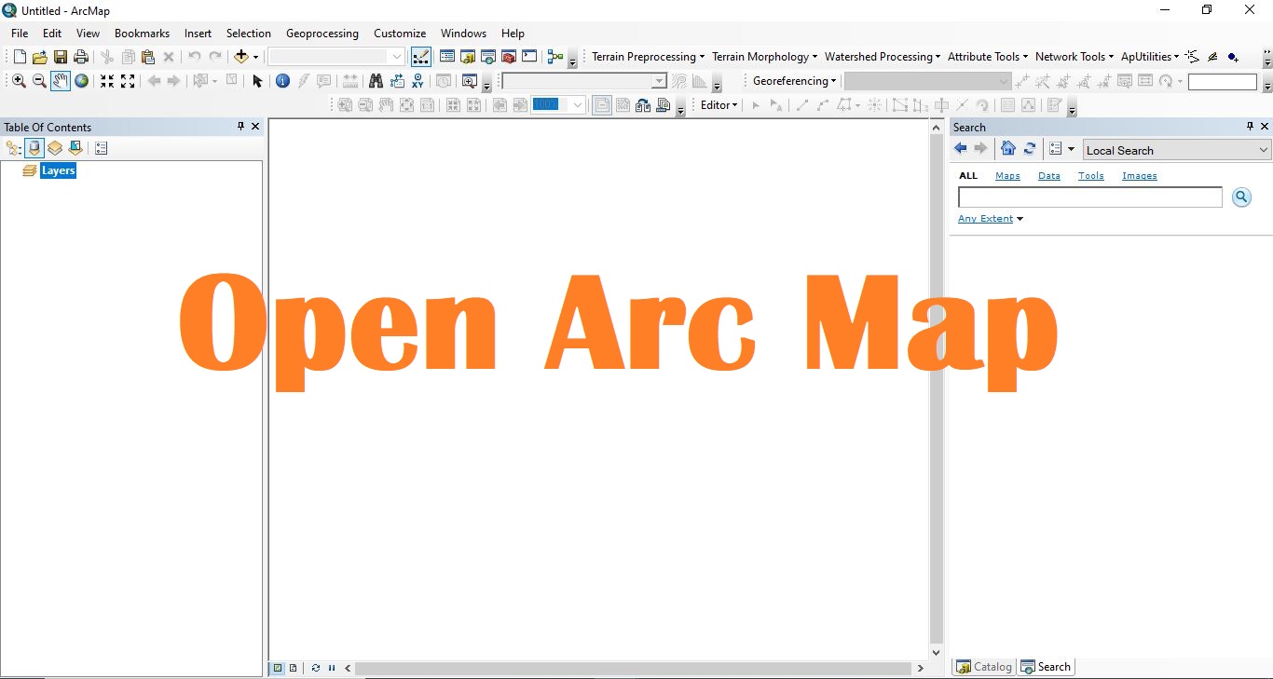The image size is (1273, 679).
Task: Click inside the Search text box
Action: tap(1088, 197)
